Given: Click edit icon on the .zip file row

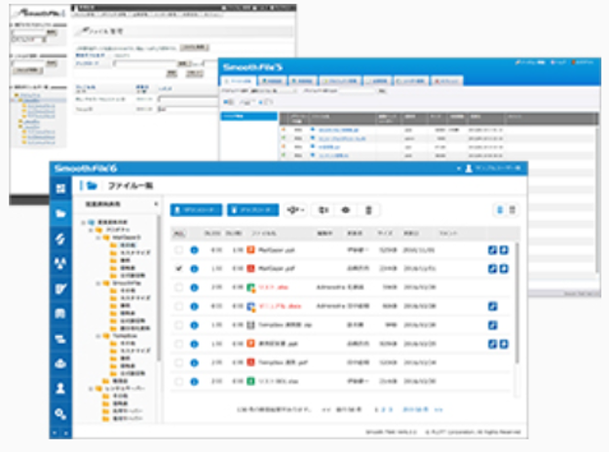Looking at the screenshot, I should pyautogui.click(x=492, y=325).
